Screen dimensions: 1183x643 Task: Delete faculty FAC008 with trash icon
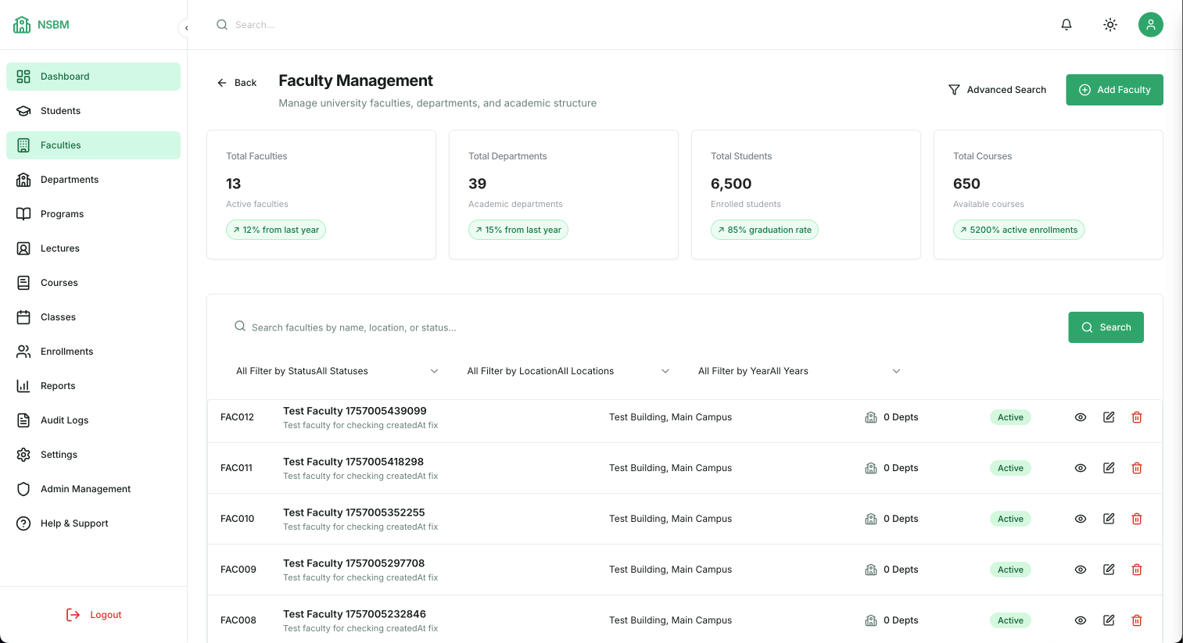coord(1136,620)
